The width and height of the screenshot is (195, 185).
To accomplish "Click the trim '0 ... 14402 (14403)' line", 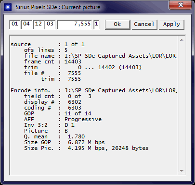I will 83,67.
